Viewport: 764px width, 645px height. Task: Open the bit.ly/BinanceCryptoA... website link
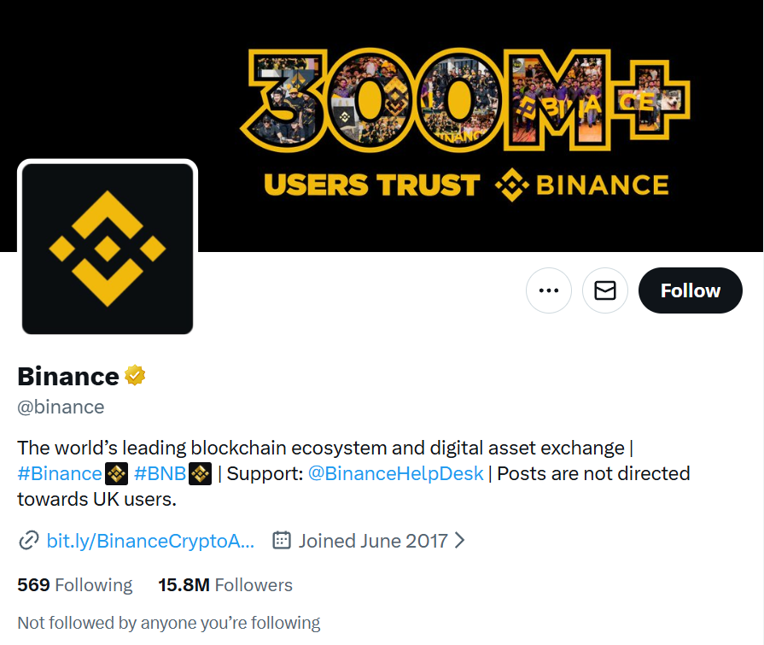coord(150,540)
